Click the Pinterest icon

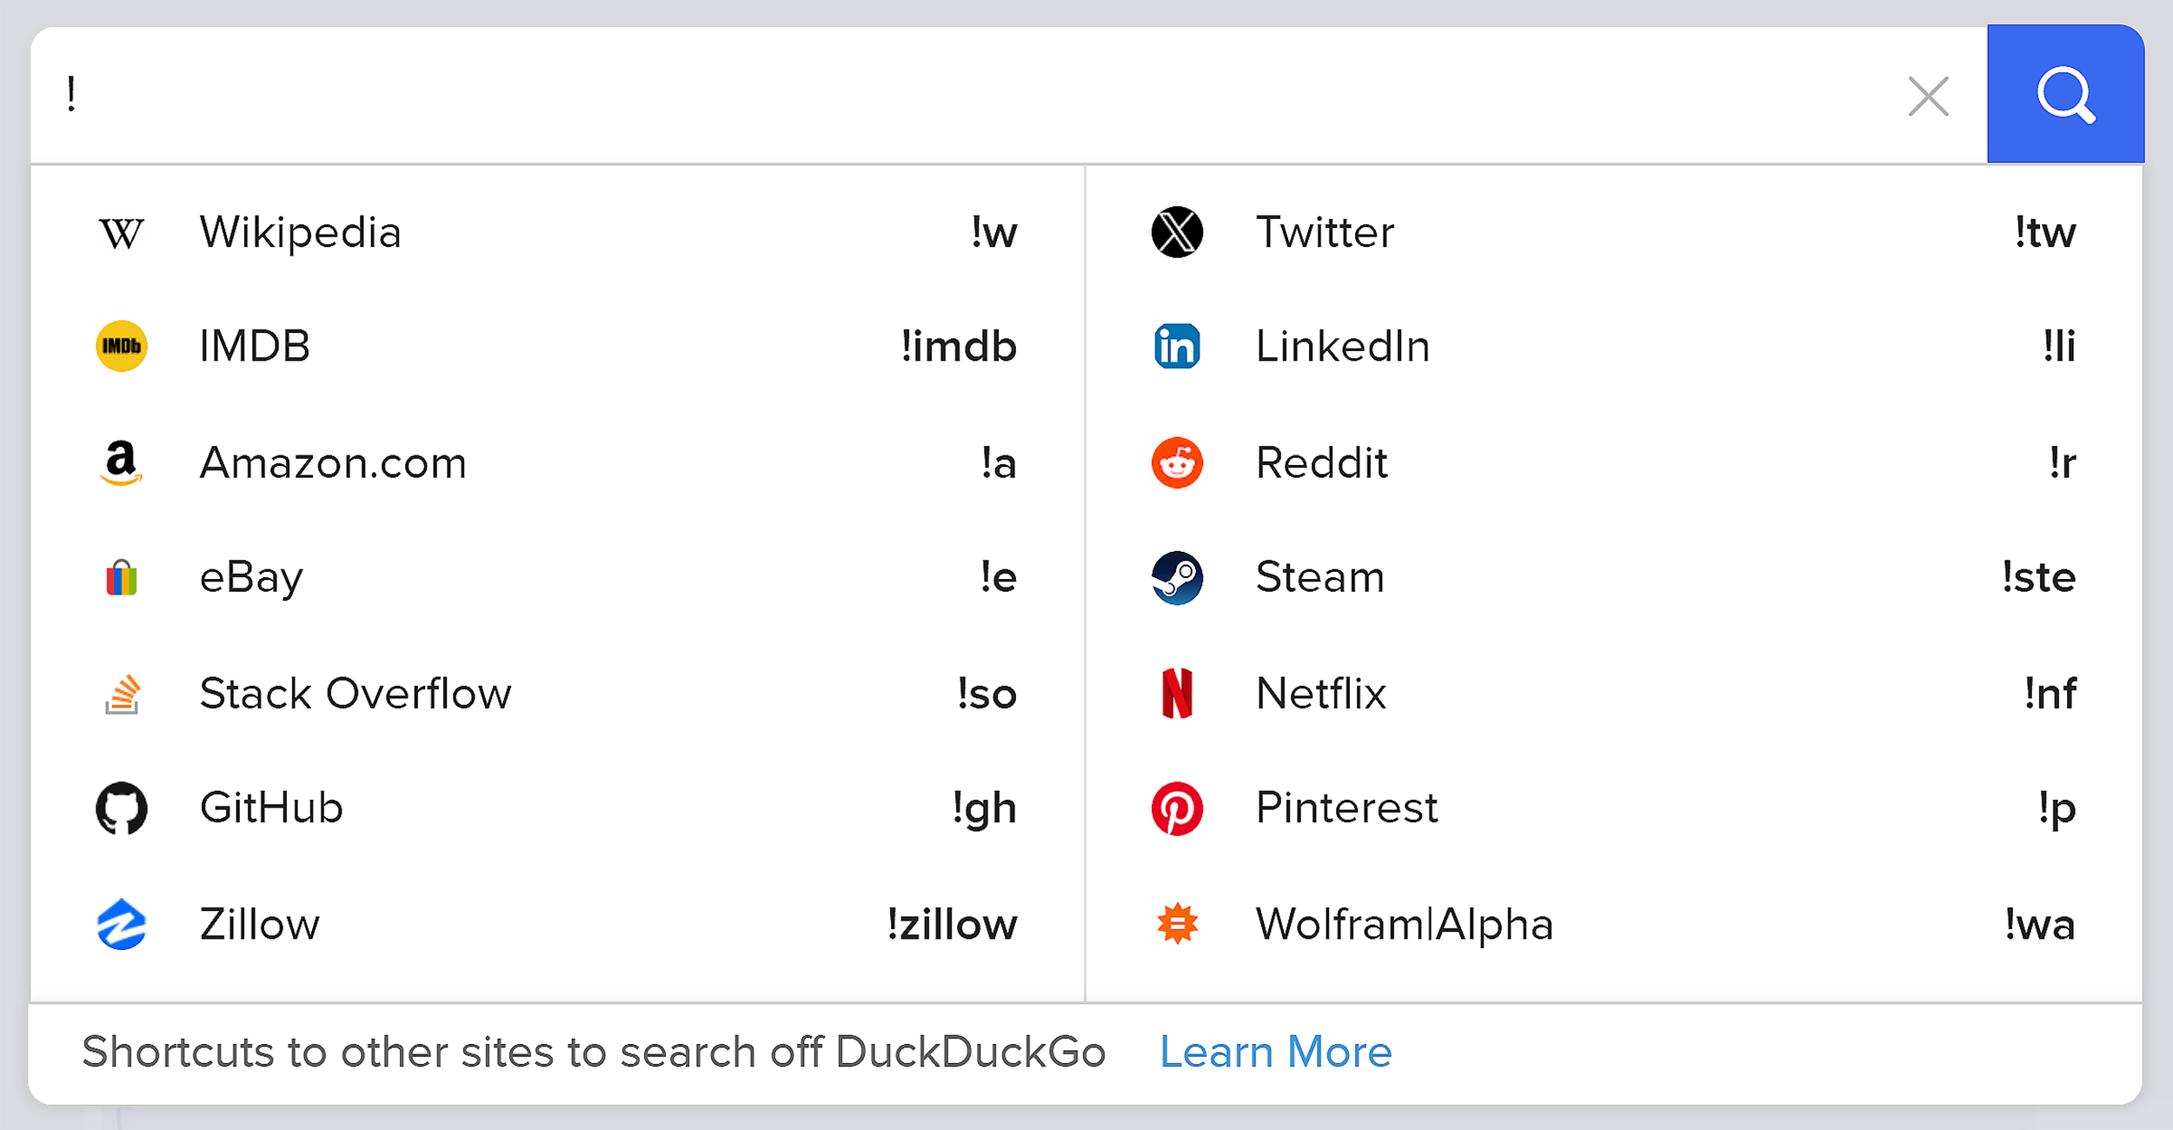1177,808
